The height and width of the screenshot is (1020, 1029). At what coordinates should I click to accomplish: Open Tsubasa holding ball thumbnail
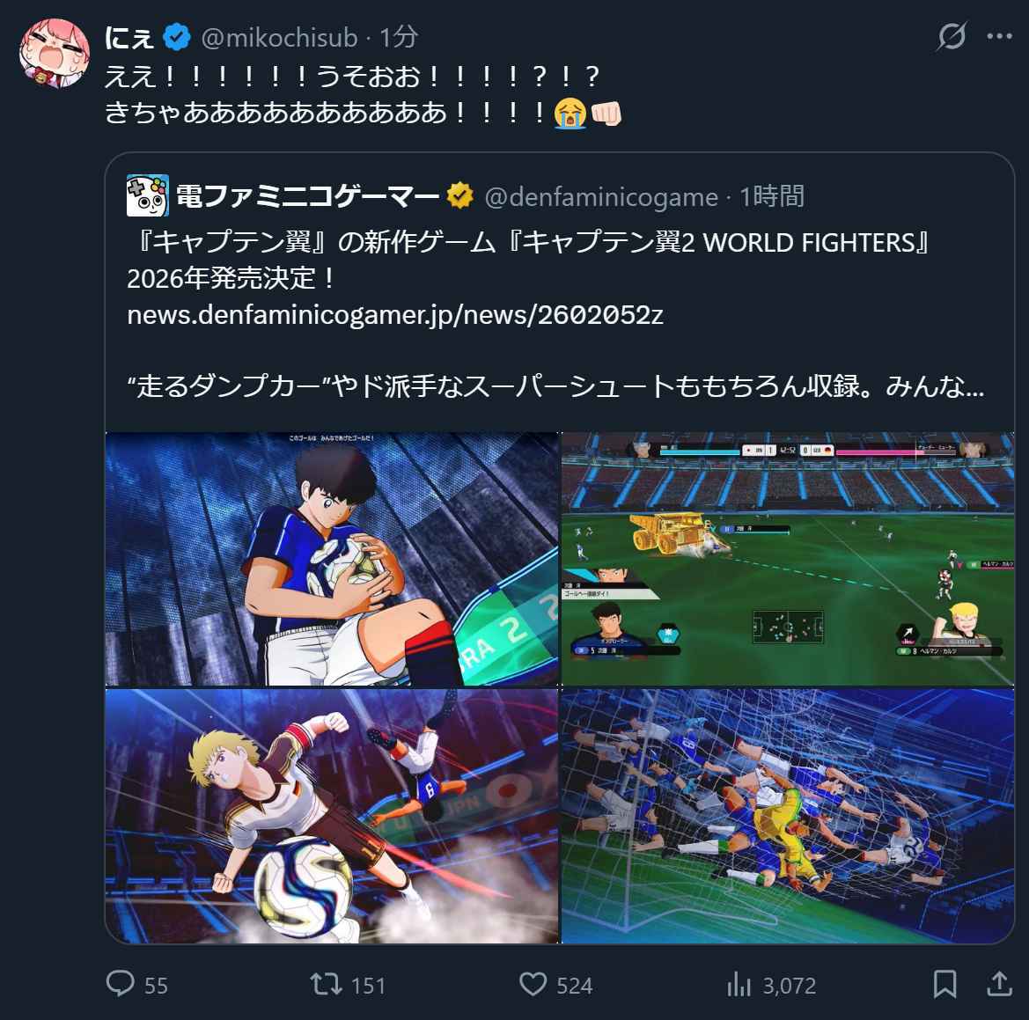(x=332, y=559)
